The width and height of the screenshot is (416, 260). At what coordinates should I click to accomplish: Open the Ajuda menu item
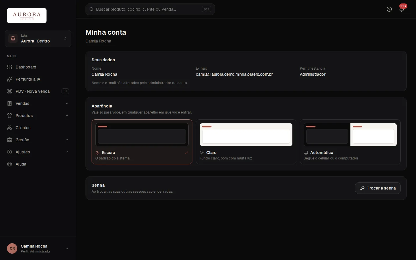pyautogui.click(x=38, y=164)
